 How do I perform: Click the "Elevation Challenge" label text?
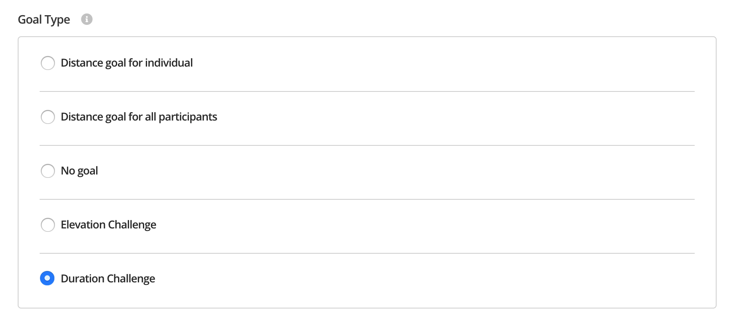click(x=108, y=225)
